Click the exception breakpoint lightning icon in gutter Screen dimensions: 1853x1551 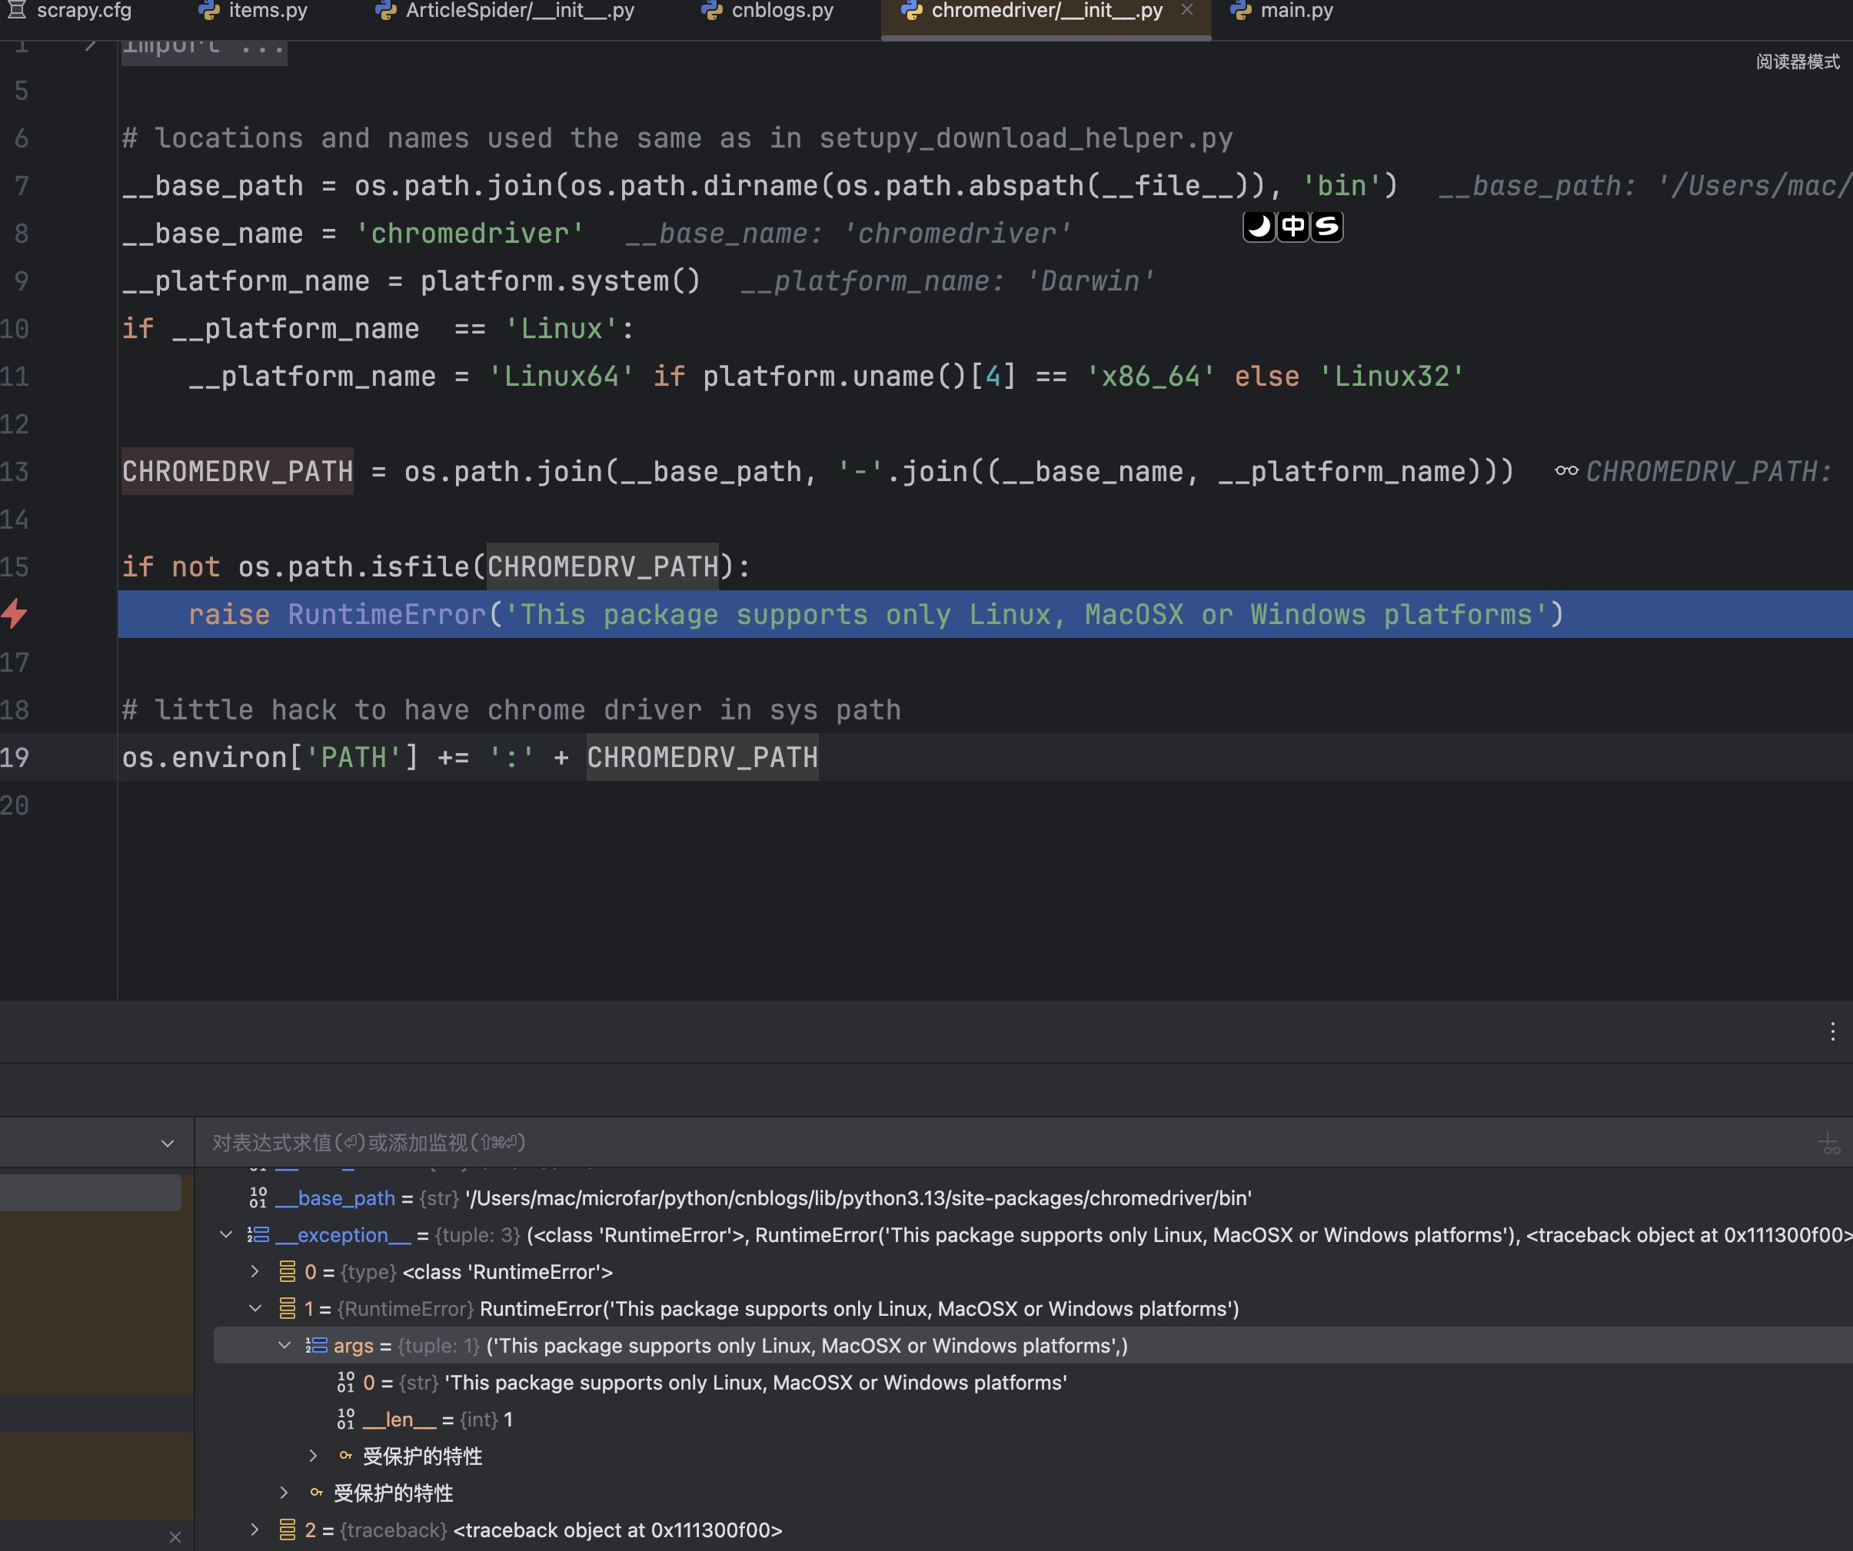15,614
